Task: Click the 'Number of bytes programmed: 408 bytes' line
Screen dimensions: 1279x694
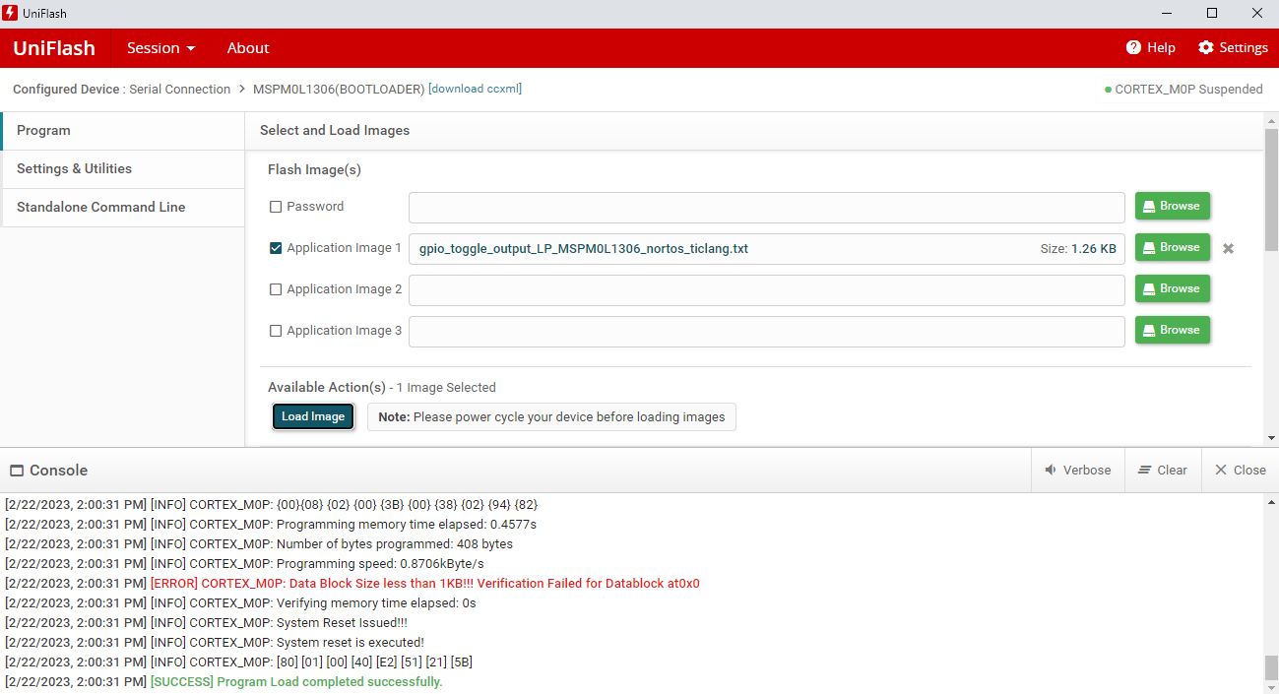Action: (x=259, y=544)
